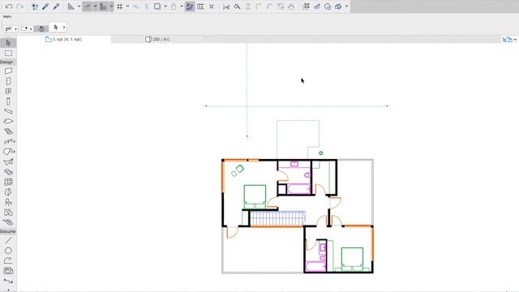Select the Curtain Wall tool
Screen dimensions: 519x292
8,182
